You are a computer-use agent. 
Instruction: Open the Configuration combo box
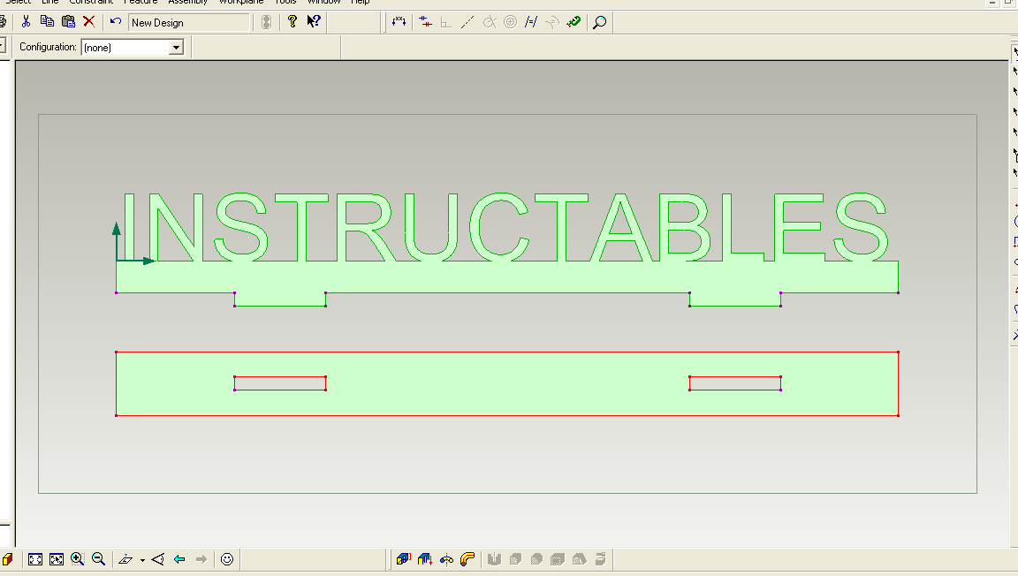coord(133,48)
